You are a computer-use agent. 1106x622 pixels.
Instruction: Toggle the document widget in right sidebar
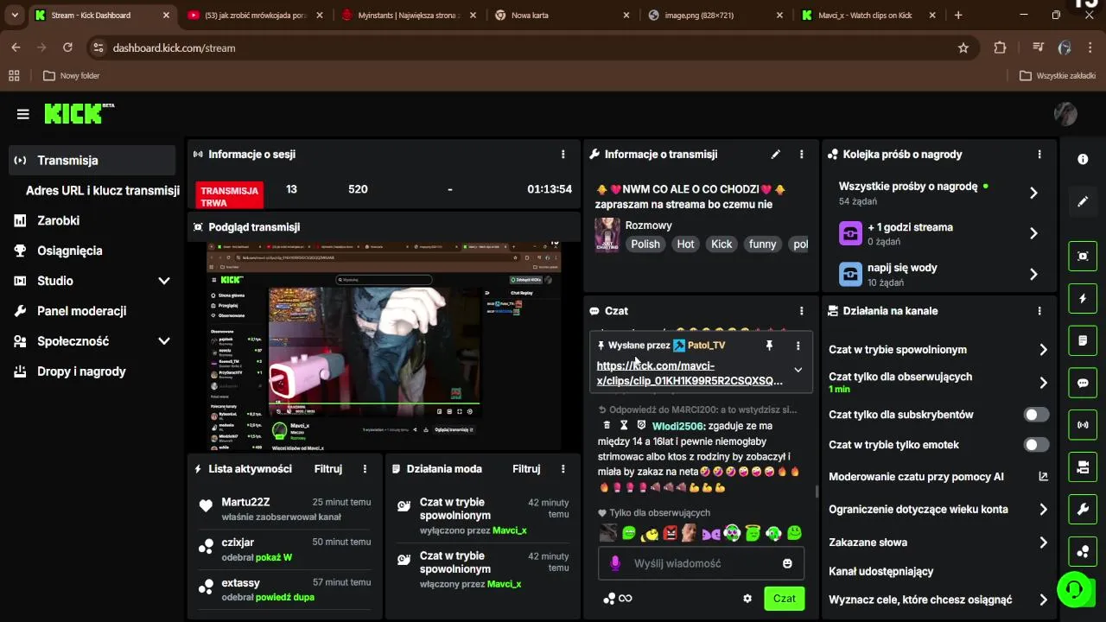tap(1083, 341)
